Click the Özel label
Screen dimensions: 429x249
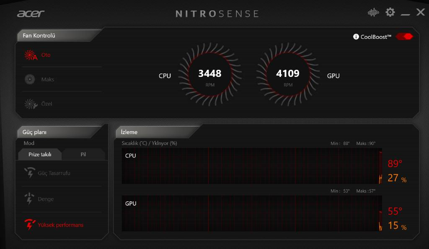pyautogui.click(x=47, y=104)
